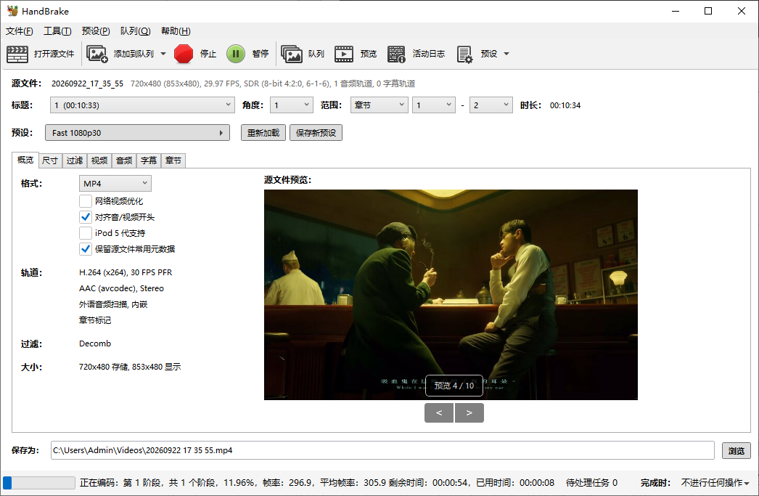Open the Fast 1080p30 preset selector
759x496 pixels.
(137, 133)
